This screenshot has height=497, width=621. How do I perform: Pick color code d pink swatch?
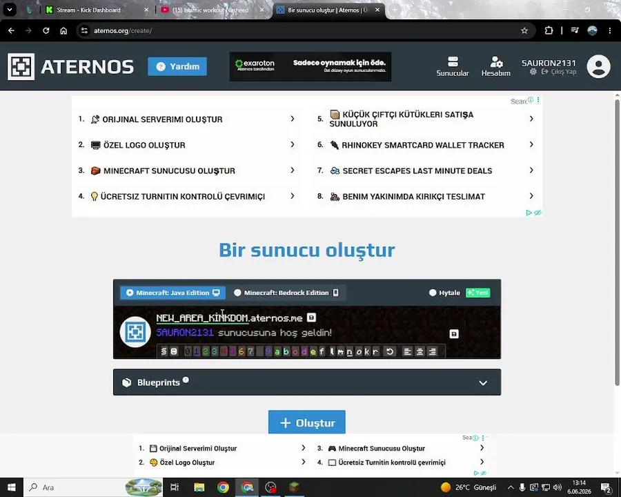point(304,351)
